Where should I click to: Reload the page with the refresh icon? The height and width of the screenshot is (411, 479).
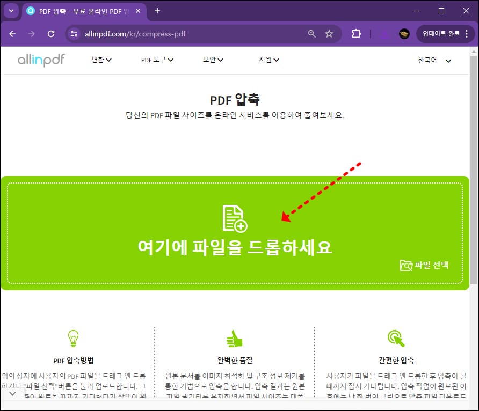click(x=51, y=33)
